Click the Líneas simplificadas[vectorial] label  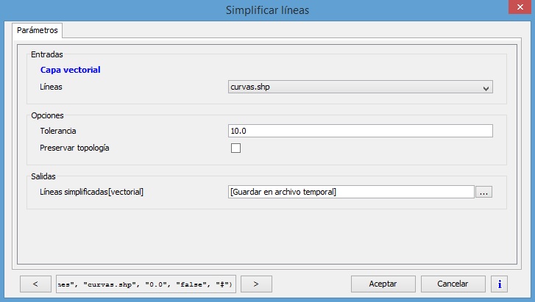91,192
